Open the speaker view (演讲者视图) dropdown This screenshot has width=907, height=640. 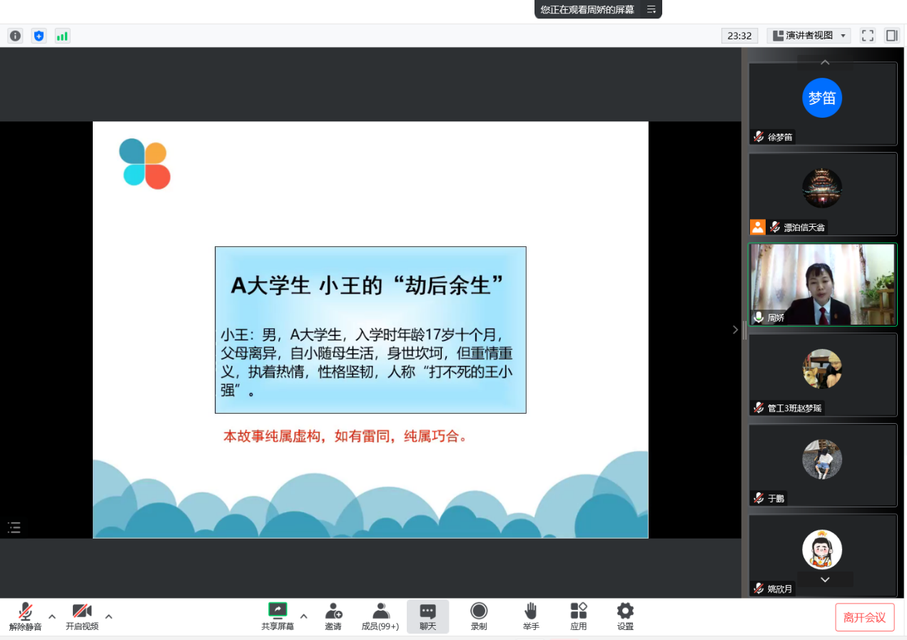809,36
